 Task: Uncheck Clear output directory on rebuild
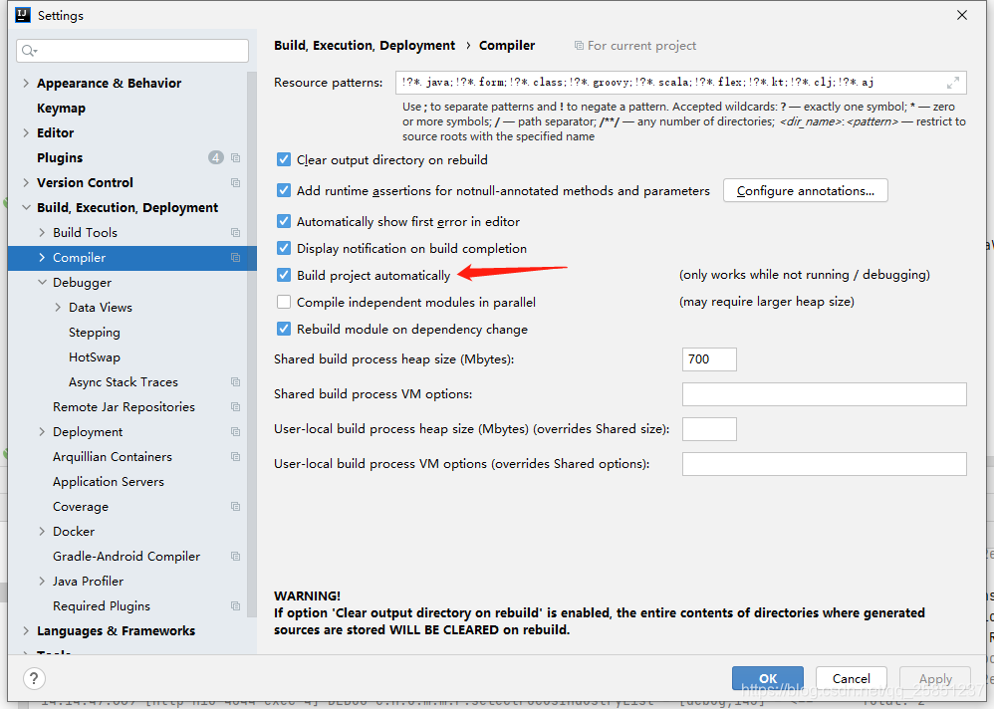(x=284, y=159)
